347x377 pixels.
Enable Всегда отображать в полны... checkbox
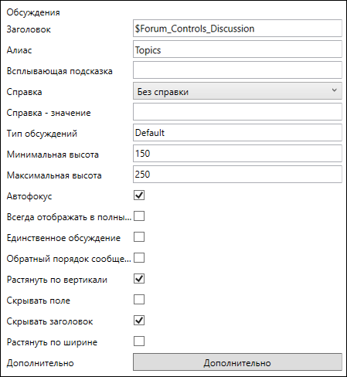pos(139,216)
